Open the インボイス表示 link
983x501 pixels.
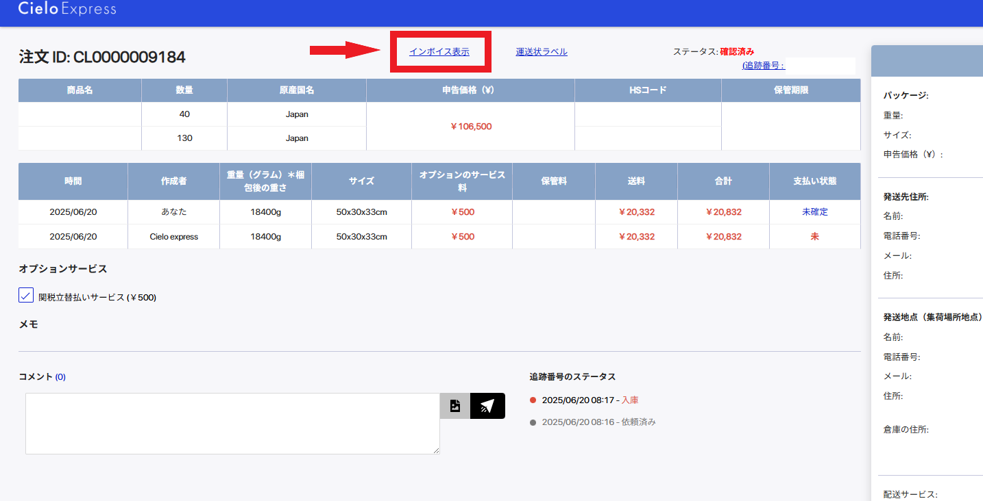pos(439,51)
